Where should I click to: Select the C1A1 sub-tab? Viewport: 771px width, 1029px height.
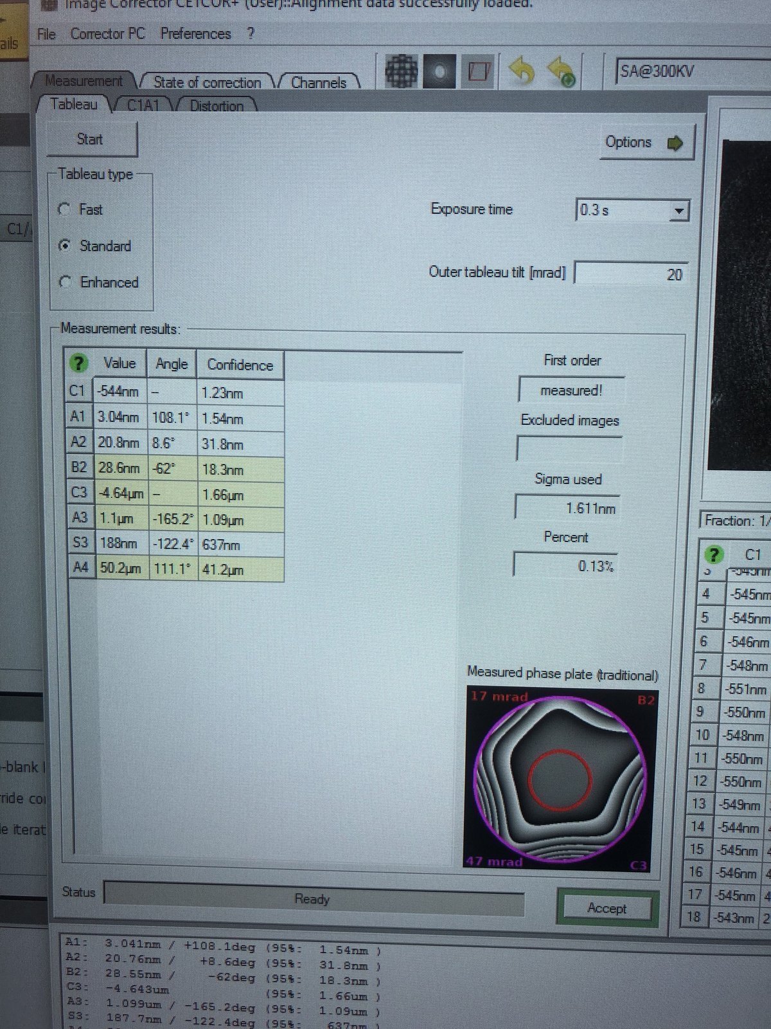pos(143,105)
